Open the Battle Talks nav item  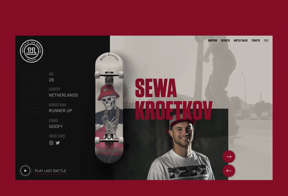click(240, 41)
